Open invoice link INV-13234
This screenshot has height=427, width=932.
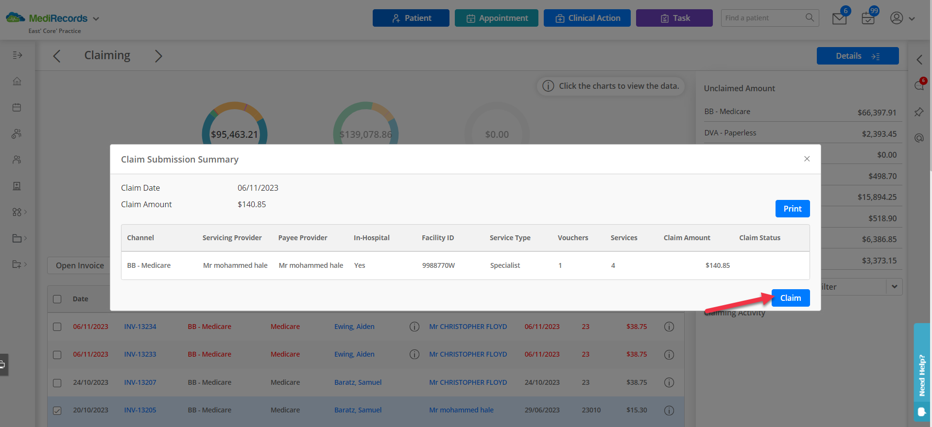(x=140, y=327)
